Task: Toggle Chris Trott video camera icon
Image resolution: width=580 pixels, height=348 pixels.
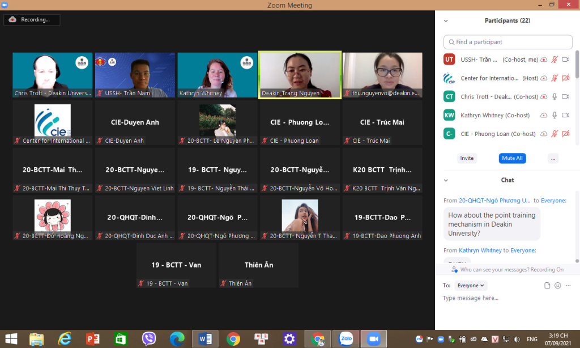Action: point(565,96)
